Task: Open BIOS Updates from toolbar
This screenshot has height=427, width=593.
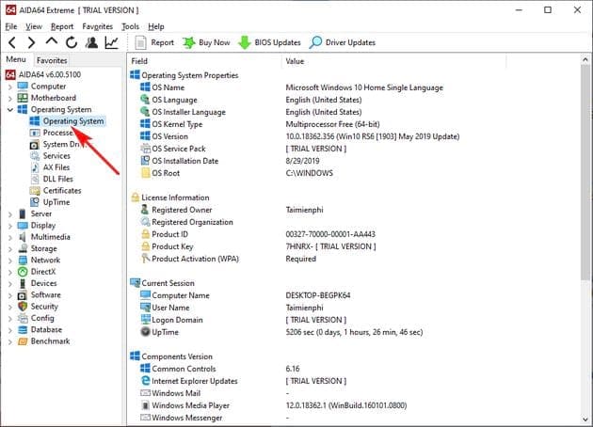Action: point(269,42)
